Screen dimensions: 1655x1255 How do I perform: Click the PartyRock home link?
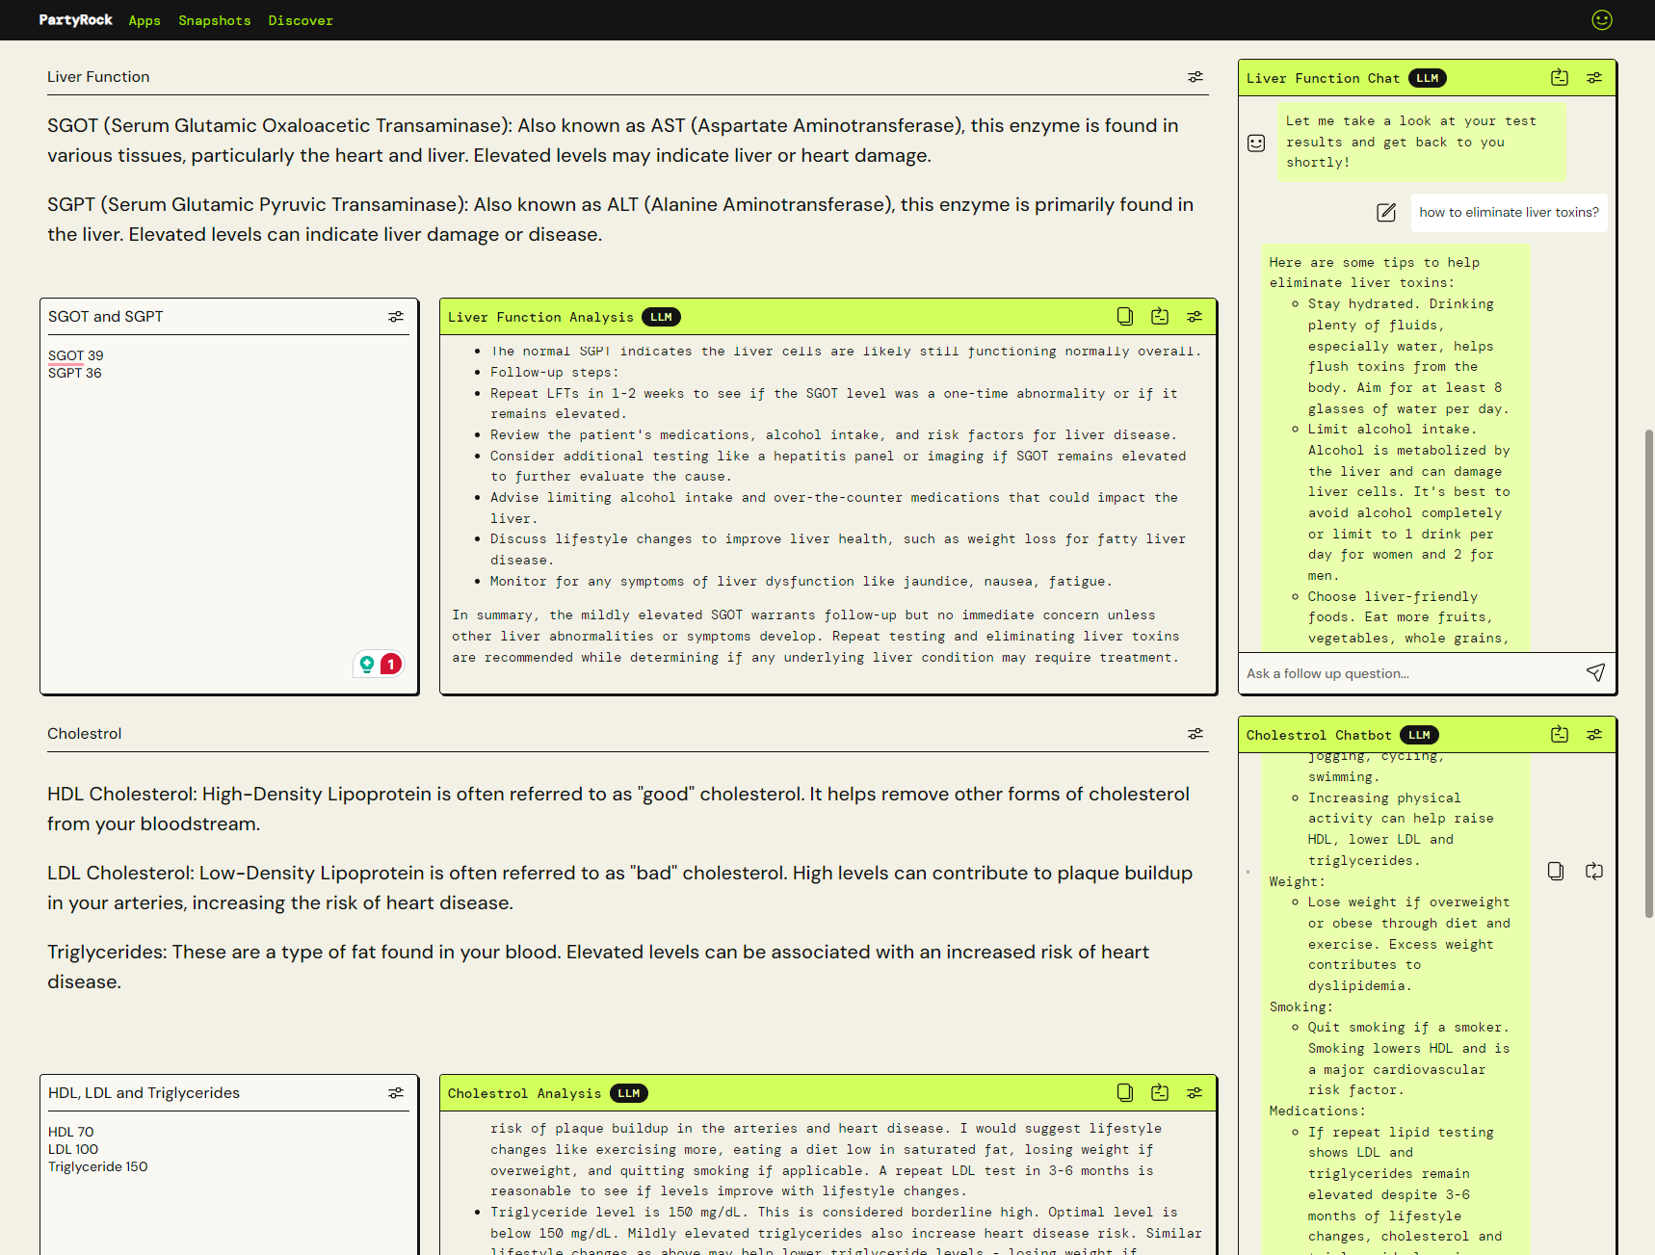coord(75,19)
